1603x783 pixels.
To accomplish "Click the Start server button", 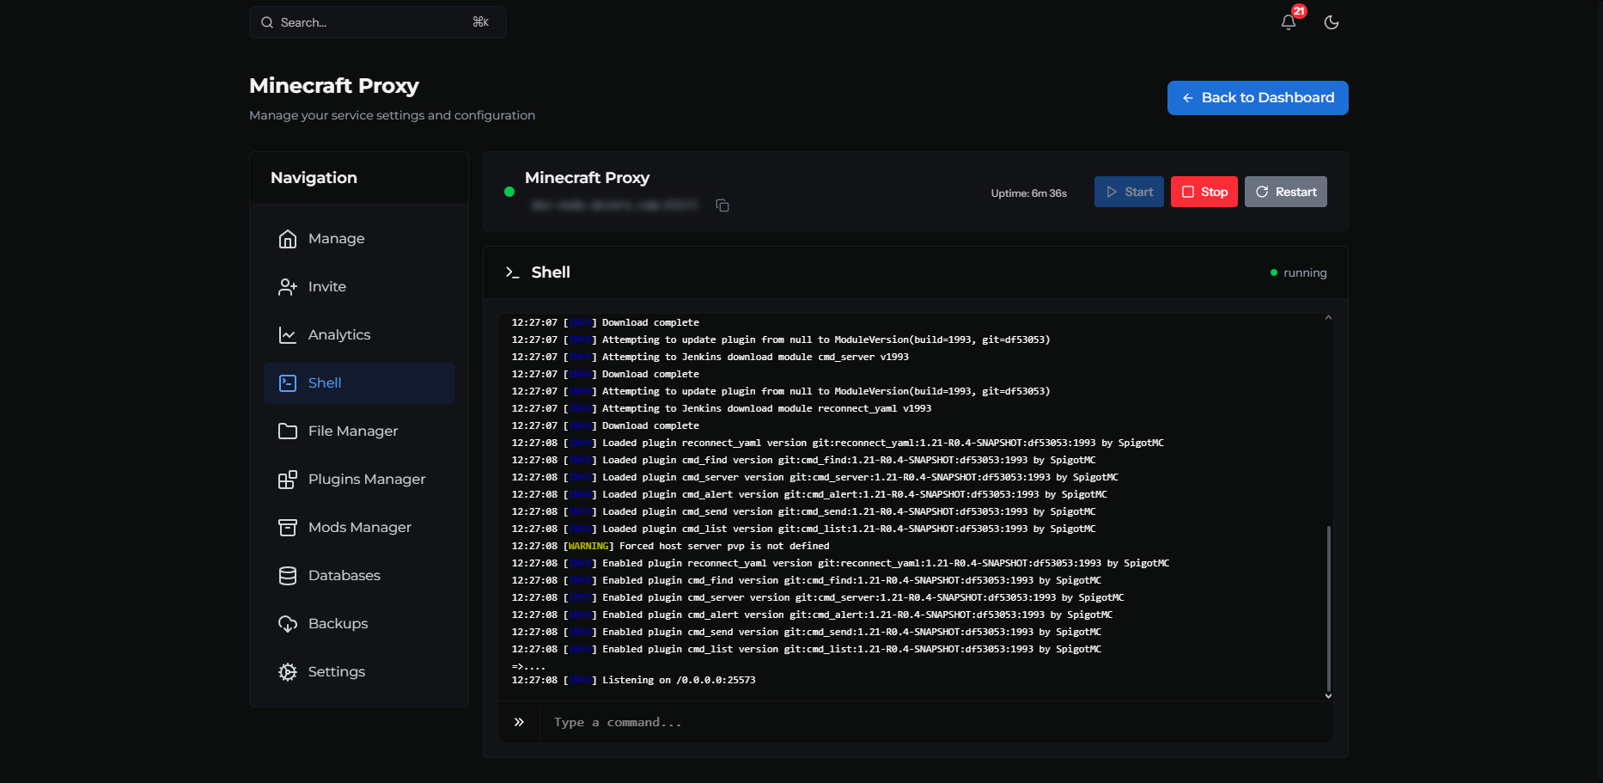I will (1128, 192).
